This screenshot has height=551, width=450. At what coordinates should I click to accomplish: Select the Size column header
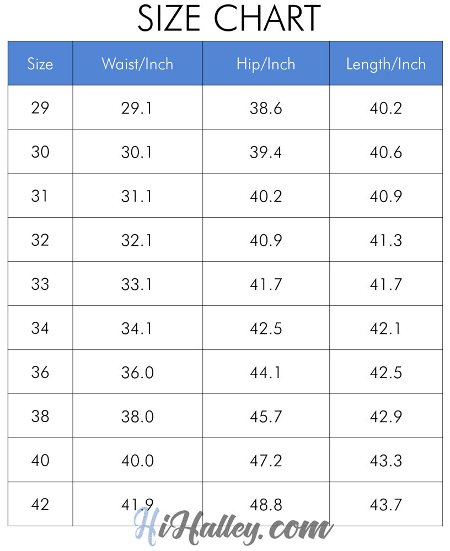40,64
